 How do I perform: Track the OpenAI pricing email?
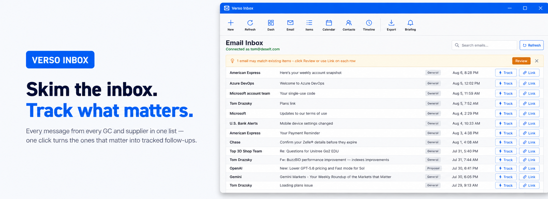[506, 168]
